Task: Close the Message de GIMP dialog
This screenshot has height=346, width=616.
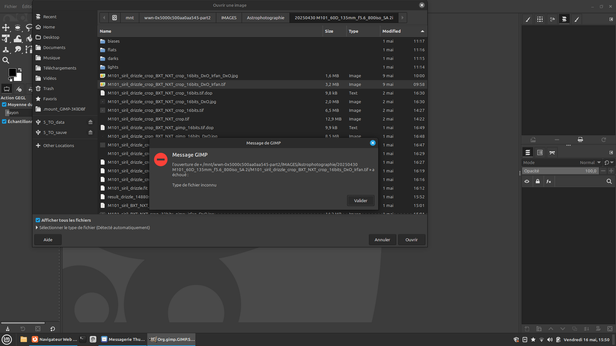Action: tap(372, 143)
